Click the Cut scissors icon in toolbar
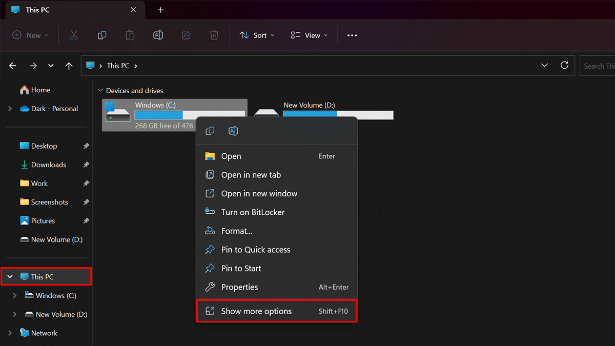Screen dimensions: 615x346 point(74,35)
